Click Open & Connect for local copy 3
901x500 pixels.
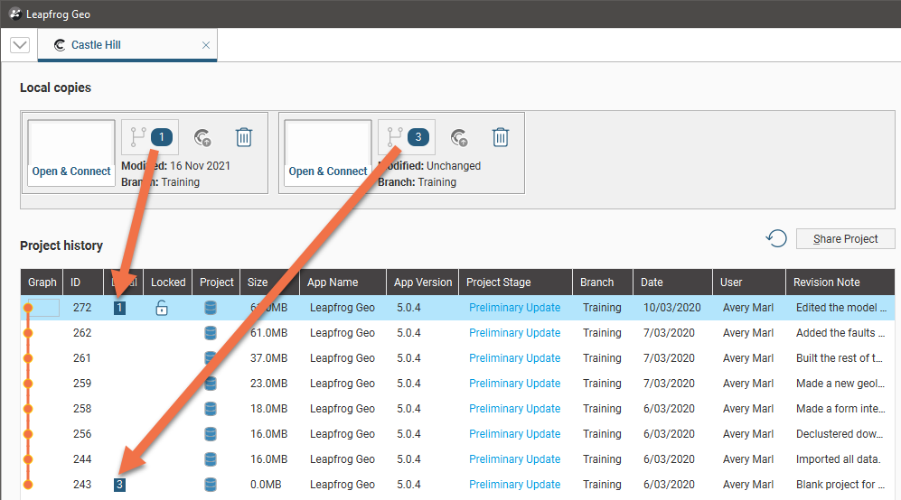pos(328,153)
